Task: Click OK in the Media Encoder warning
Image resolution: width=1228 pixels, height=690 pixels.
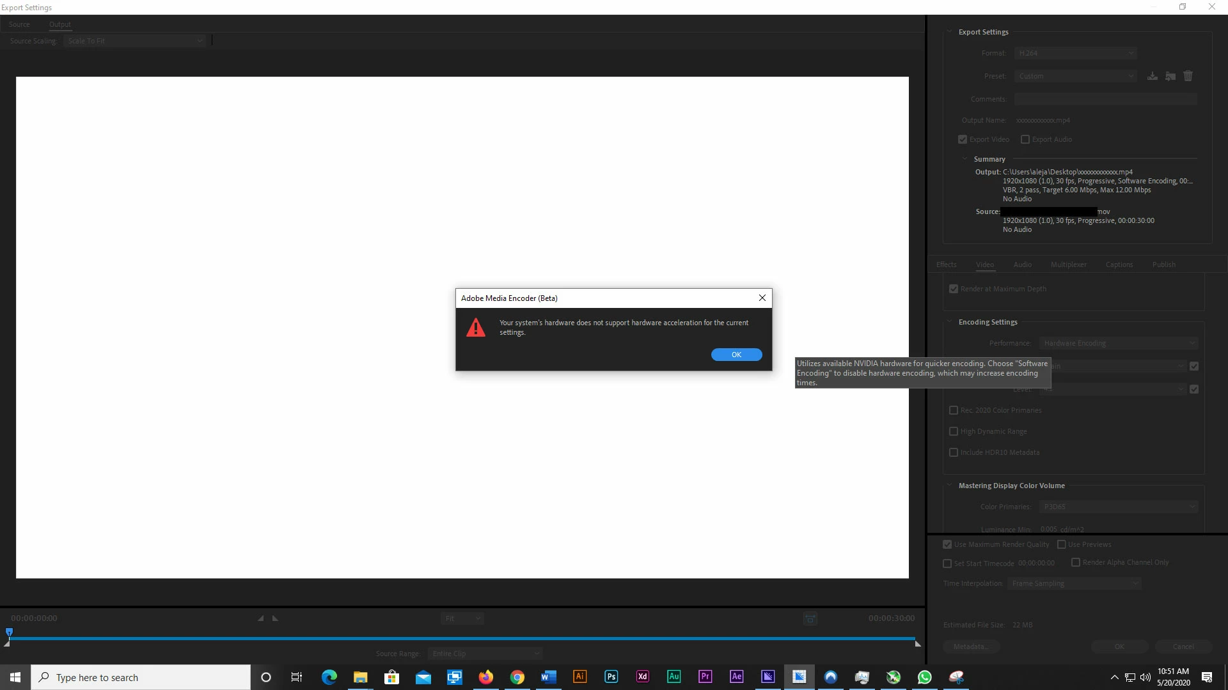Action: tap(736, 355)
